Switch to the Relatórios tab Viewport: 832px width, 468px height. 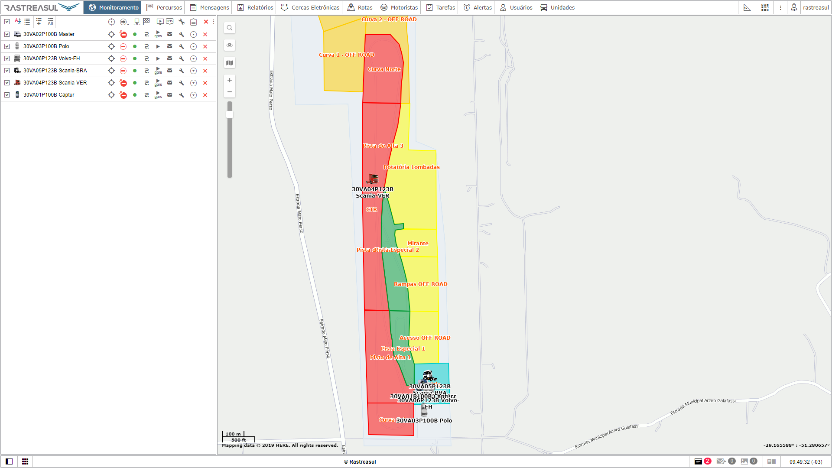[255, 7]
